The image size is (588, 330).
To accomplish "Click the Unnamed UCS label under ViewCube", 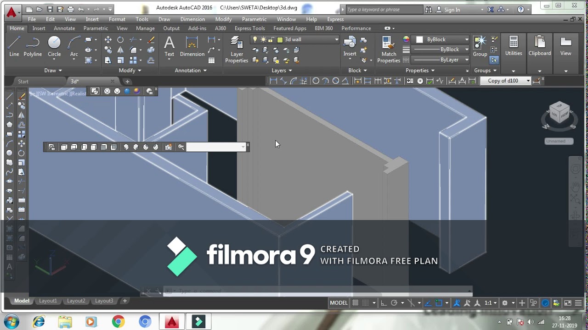I will (559, 141).
